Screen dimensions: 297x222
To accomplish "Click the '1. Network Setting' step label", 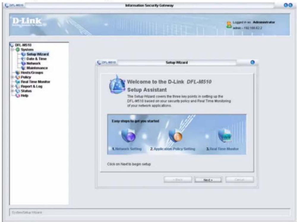I will tap(127, 149).
